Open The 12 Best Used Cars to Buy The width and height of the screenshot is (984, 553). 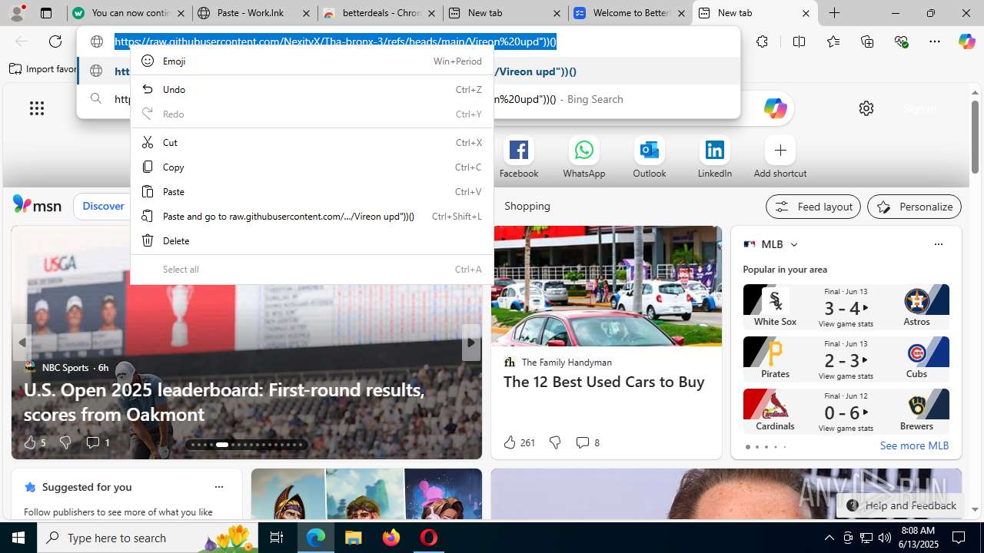click(604, 382)
